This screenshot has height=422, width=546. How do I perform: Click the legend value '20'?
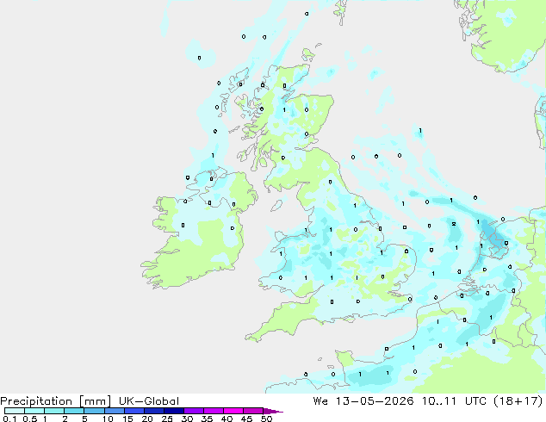point(147,419)
